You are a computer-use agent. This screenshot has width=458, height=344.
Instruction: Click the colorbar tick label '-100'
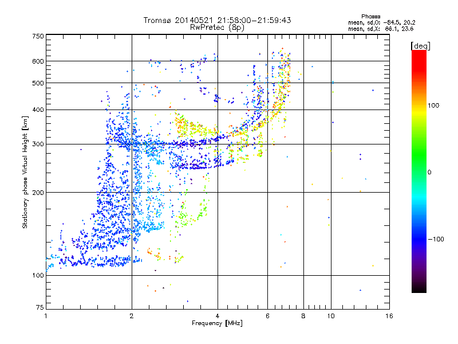436,239
